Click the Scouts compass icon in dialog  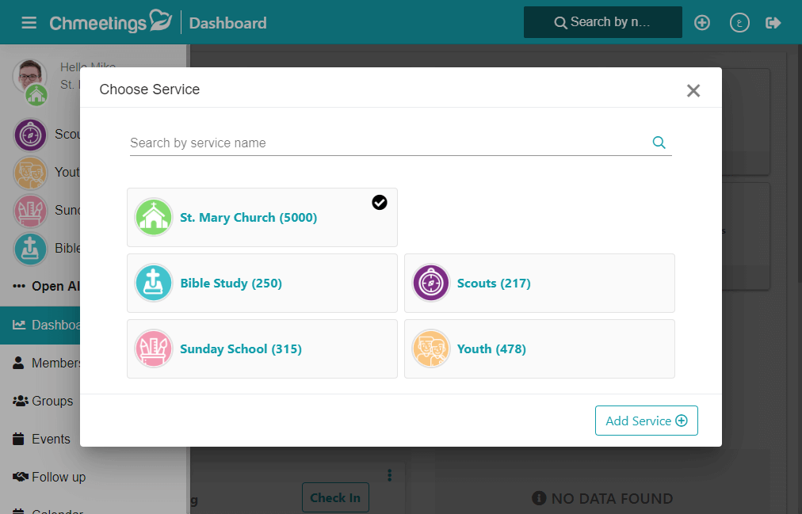430,283
